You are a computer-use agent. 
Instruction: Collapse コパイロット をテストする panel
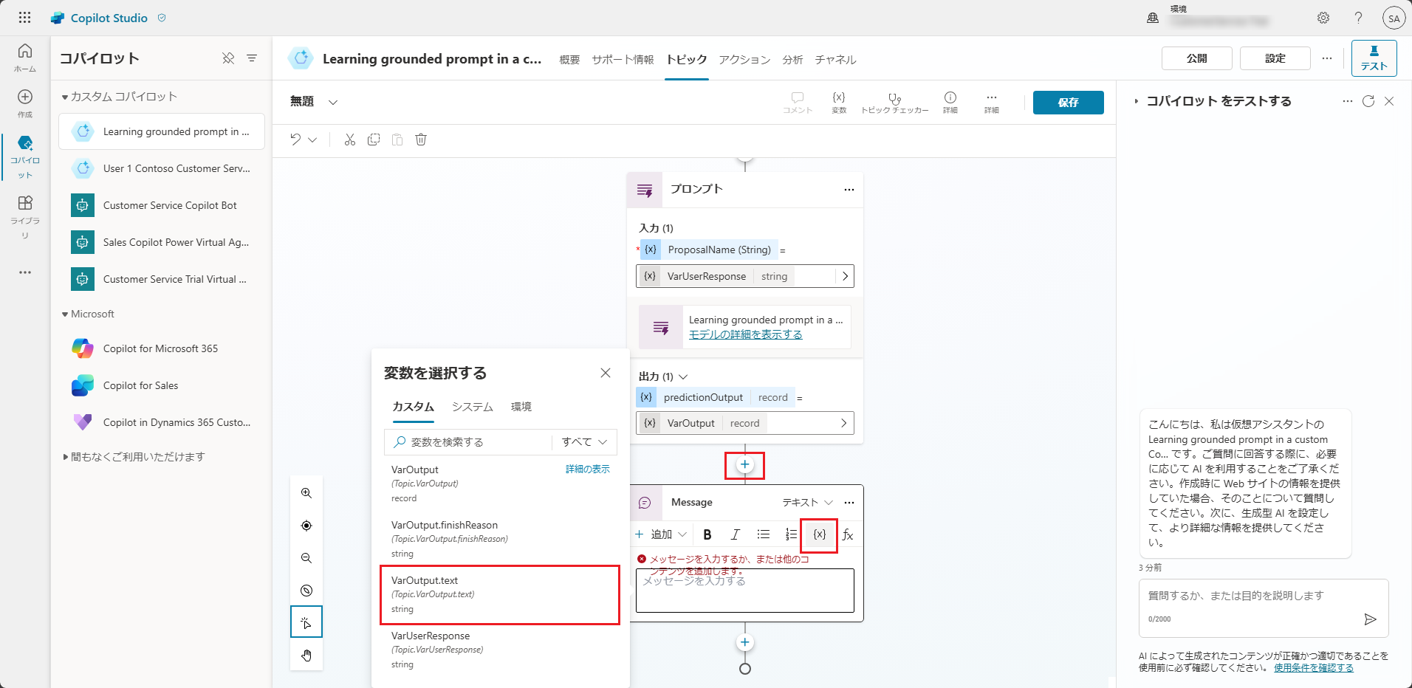tap(1137, 102)
